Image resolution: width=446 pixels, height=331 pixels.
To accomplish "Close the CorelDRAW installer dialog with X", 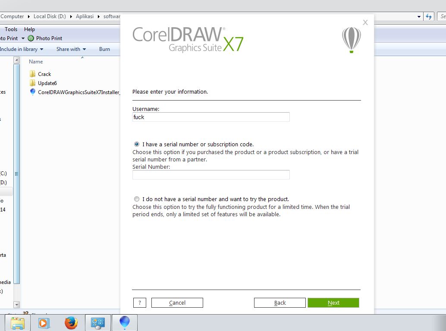I will pos(365,22).
